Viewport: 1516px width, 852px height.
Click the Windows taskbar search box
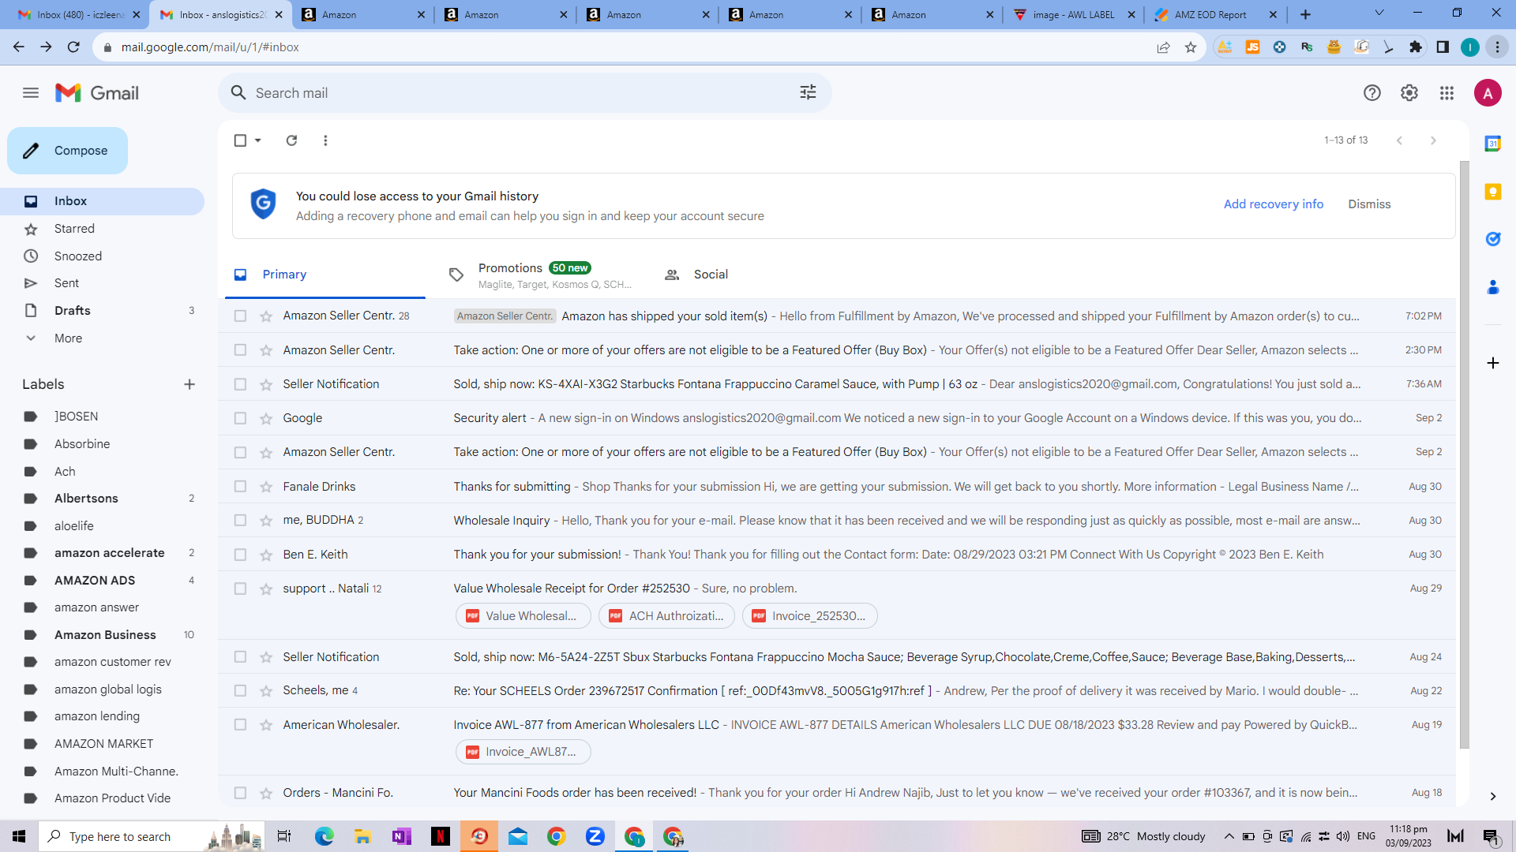coord(150,836)
